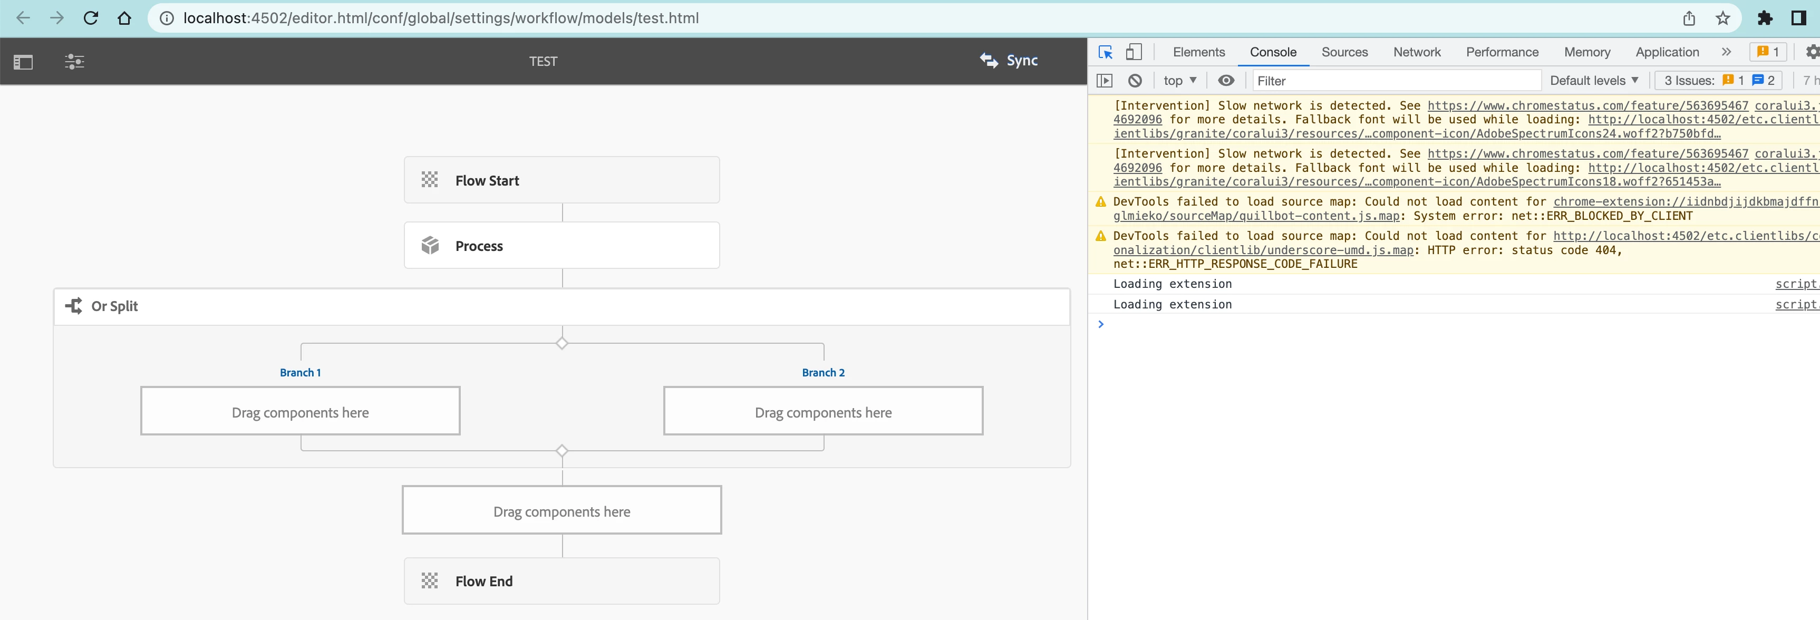The height and width of the screenshot is (620, 1820).
Task: Expand more DevTools tabs chevron
Action: point(1726,52)
